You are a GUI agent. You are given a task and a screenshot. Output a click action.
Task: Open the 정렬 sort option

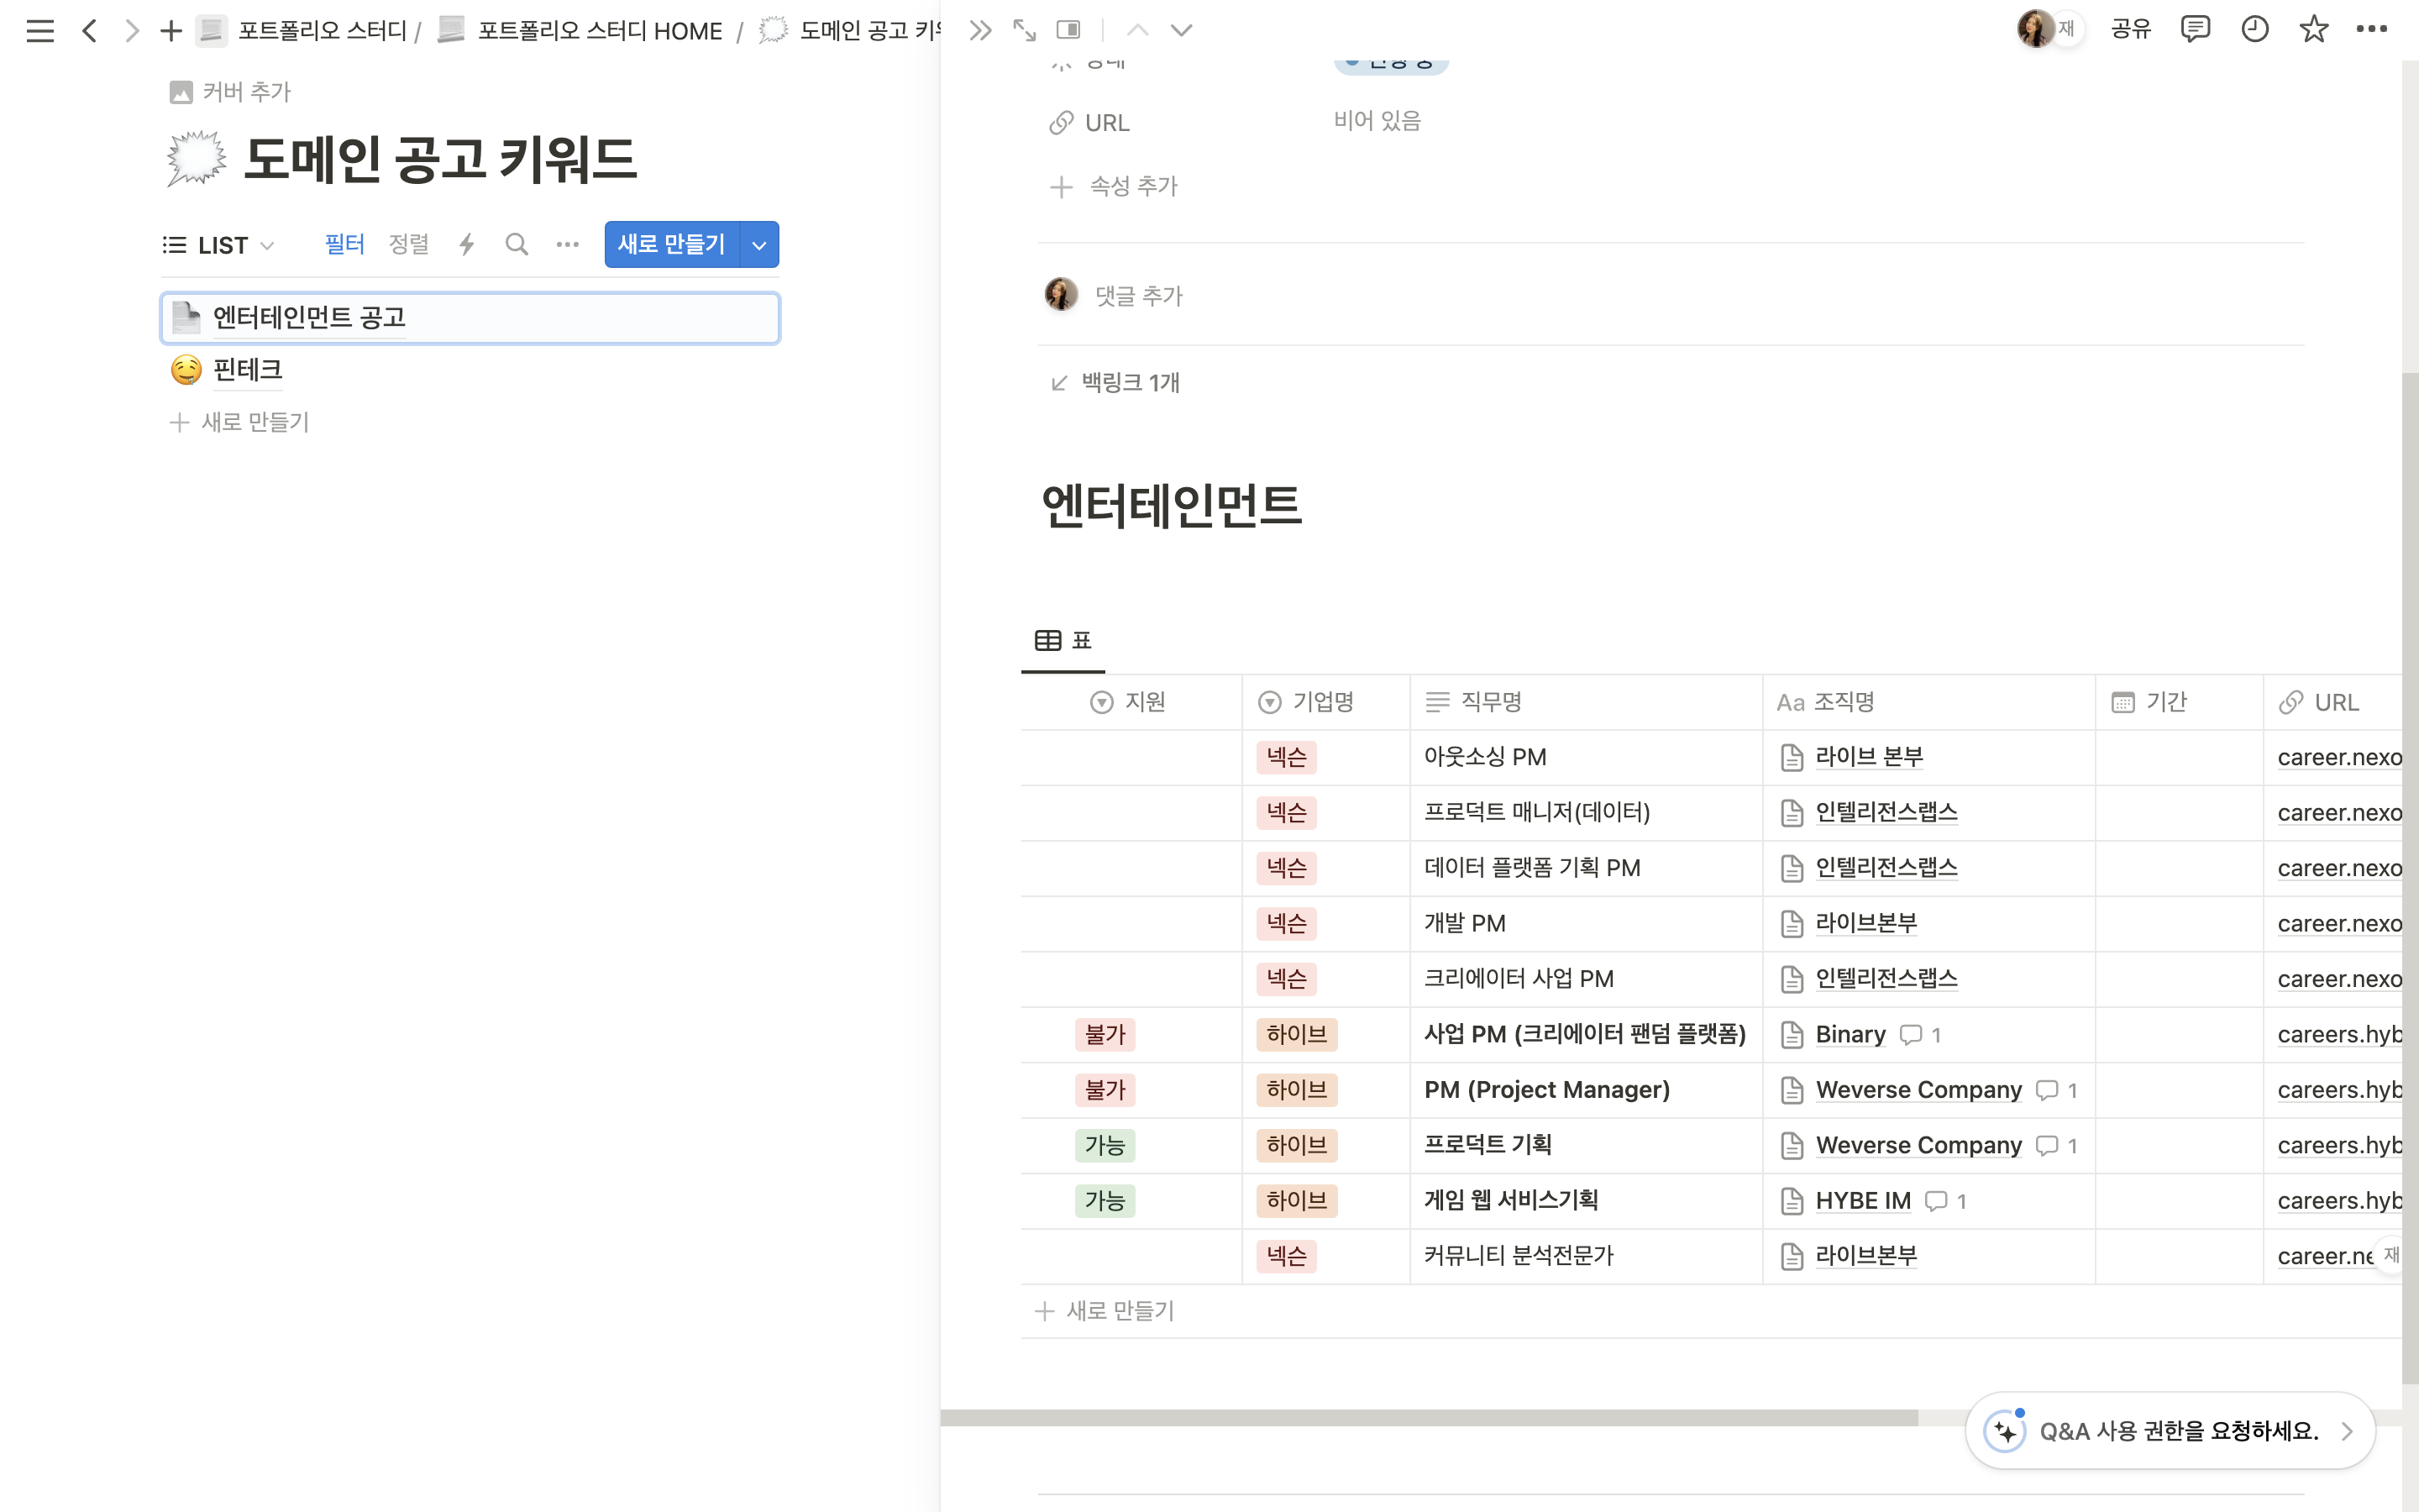point(409,245)
